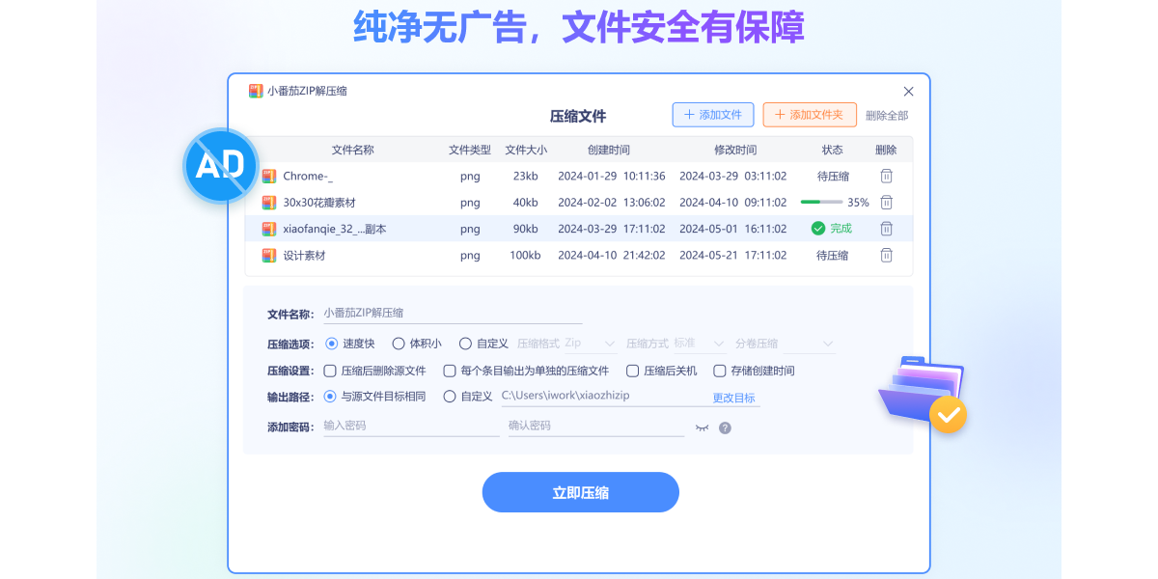Image resolution: width=1158 pixels, height=579 pixels.
Task: Select 自定义 in the 输出路径 row
Action: point(450,397)
